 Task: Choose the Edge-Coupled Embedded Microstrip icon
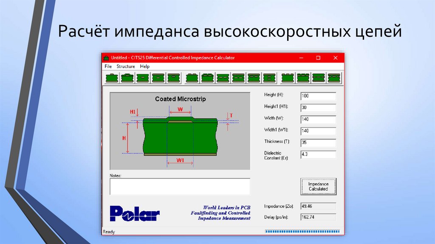(223, 78)
